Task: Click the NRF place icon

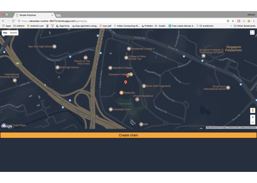Action: tap(141, 124)
